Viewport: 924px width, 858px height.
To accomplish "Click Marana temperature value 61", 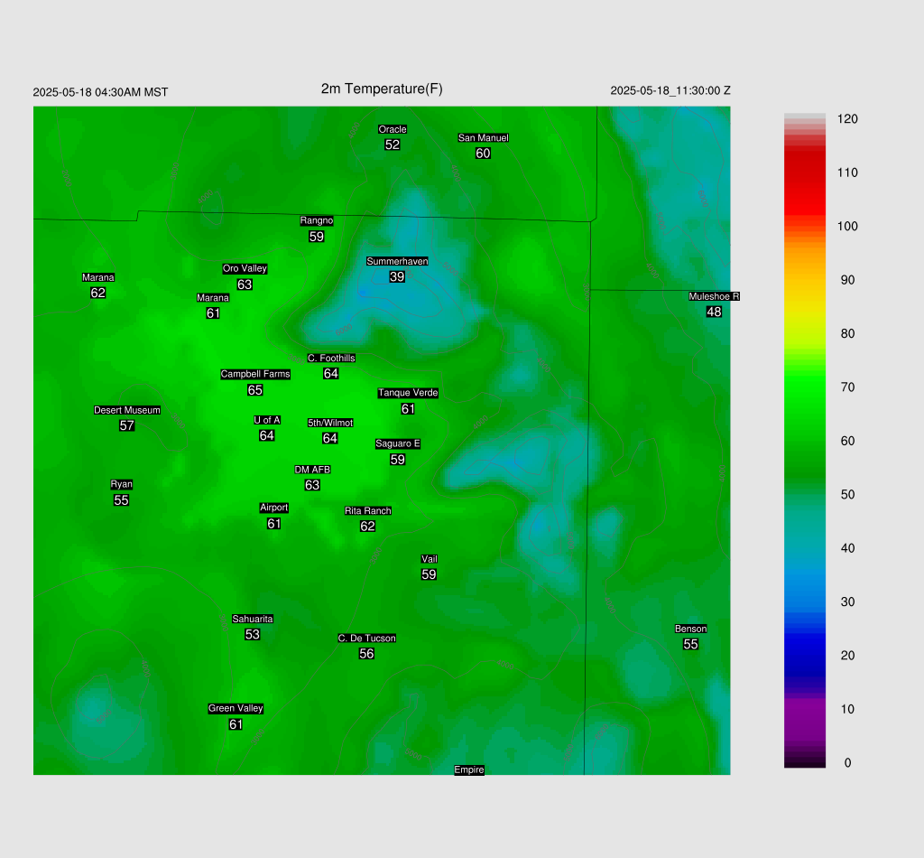I will pos(213,313).
